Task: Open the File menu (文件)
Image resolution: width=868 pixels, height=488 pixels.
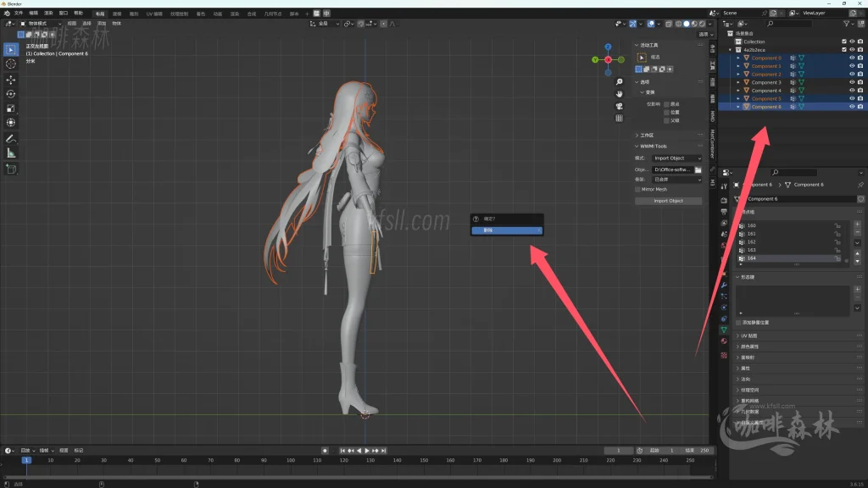Action: click(19, 14)
